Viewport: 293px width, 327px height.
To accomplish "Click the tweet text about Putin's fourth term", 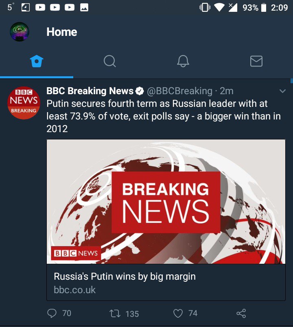I will tap(163, 116).
